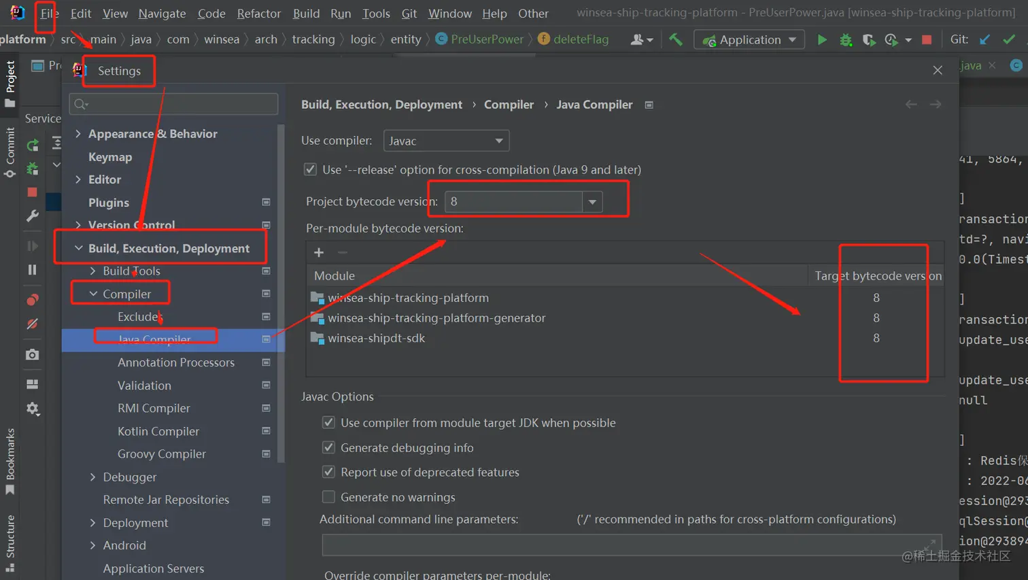Expand the Debugger settings node
Screen dimensions: 1028x580
tap(93, 477)
